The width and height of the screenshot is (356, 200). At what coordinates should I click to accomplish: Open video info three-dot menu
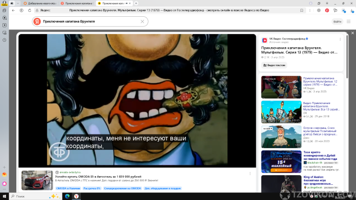(340, 40)
